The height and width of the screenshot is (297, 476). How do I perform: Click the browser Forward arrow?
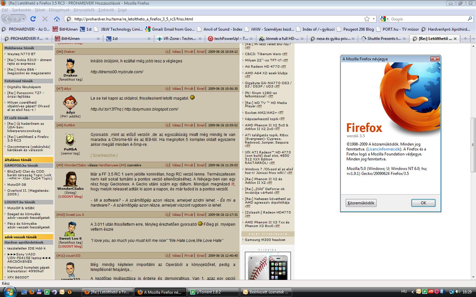tap(17, 19)
